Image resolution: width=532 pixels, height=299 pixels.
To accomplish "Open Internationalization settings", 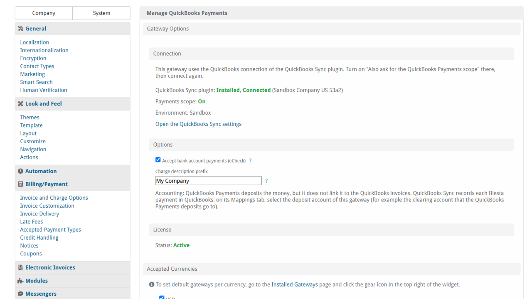I will pyautogui.click(x=44, y=50).
